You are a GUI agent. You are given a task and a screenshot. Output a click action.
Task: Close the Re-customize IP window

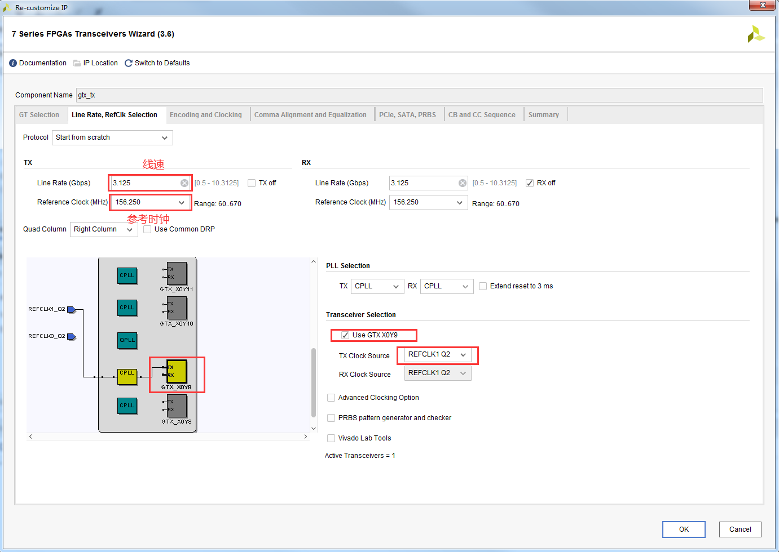(762, 5)
